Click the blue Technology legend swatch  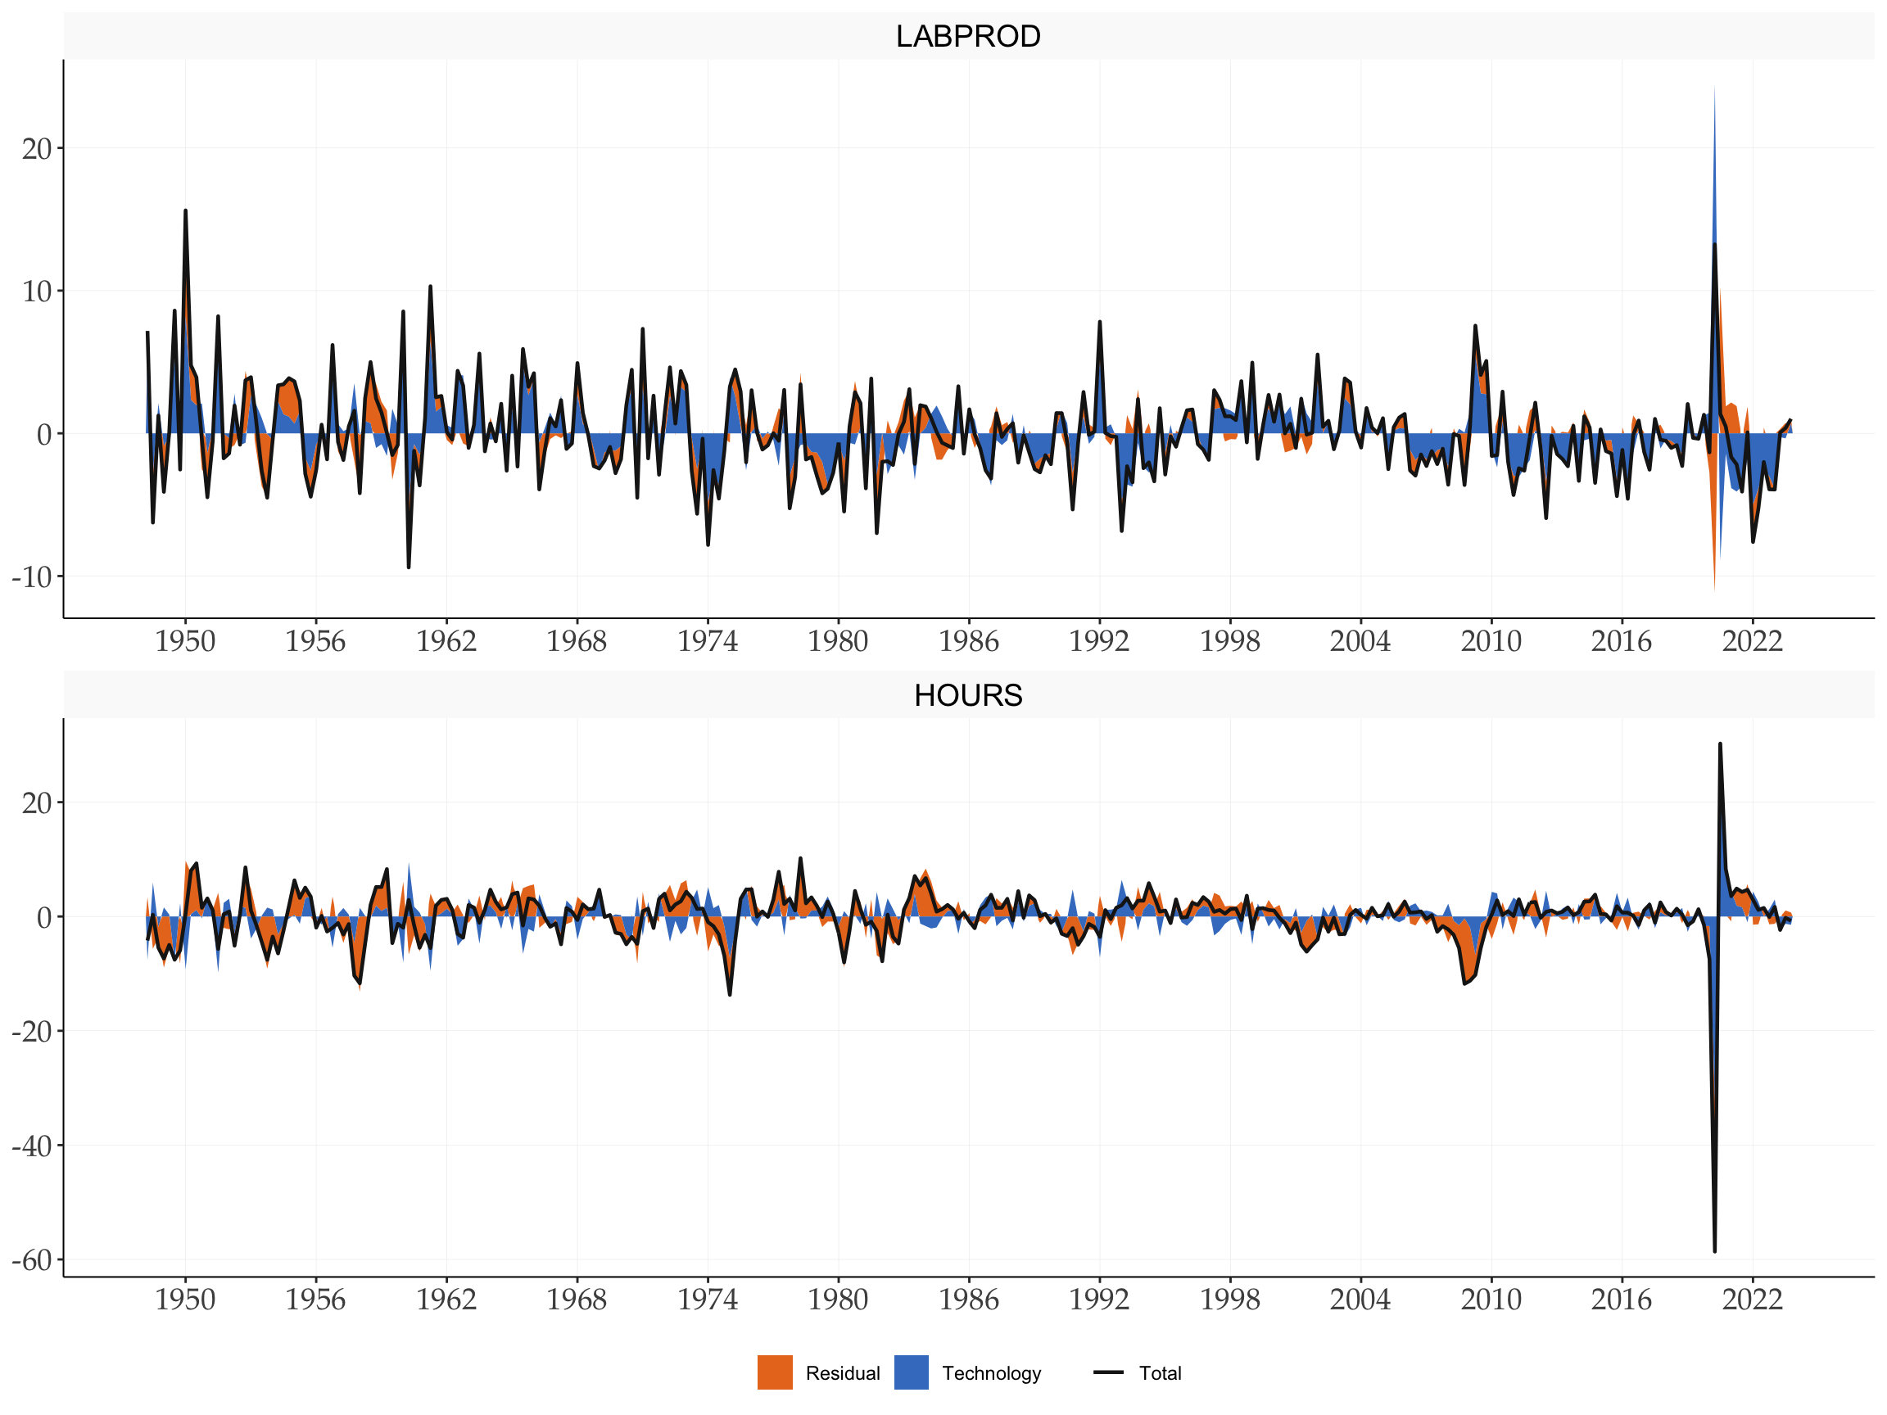[911, 1372]
